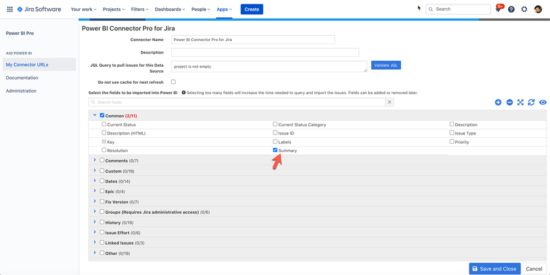Click the Description input field

point(265,52)
